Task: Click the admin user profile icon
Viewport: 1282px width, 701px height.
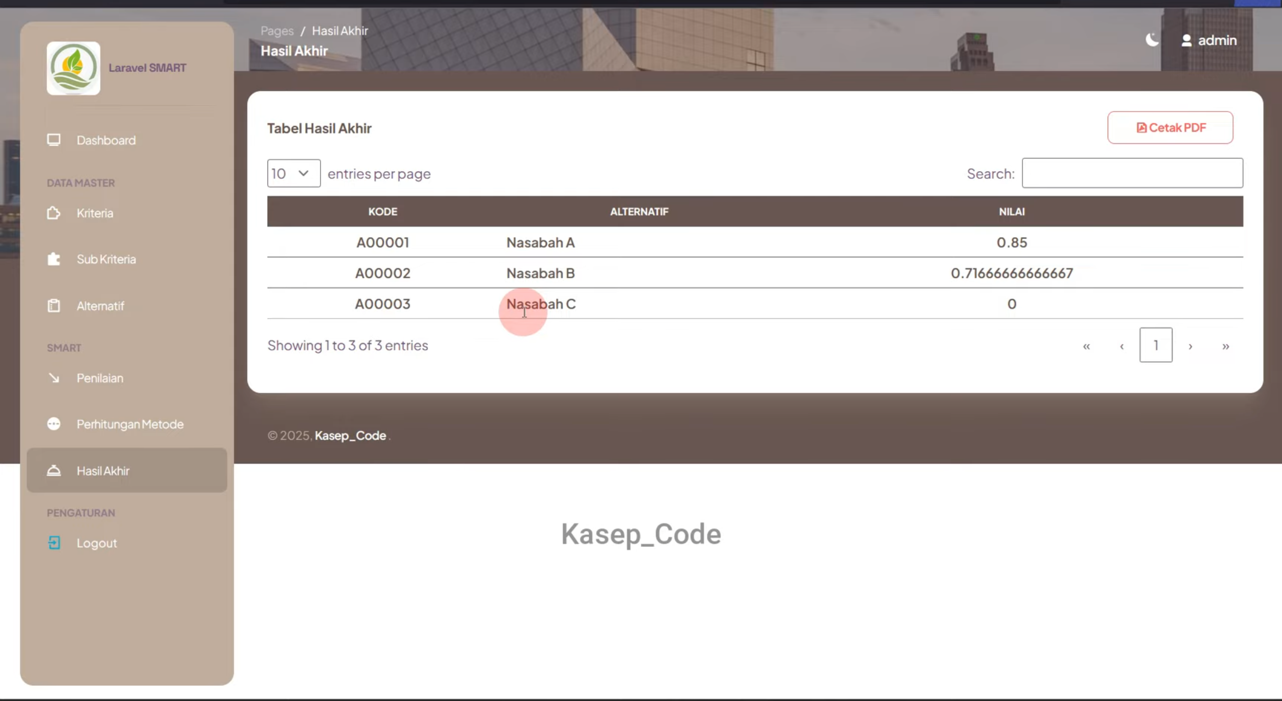Action: pos(1186,41)
